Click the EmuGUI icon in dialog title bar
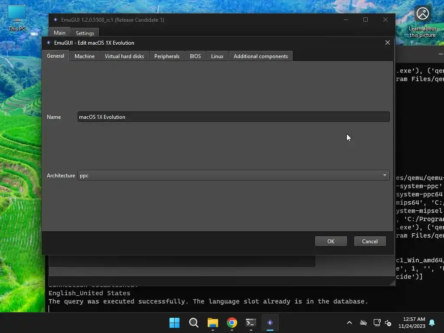 coord(49,43)
